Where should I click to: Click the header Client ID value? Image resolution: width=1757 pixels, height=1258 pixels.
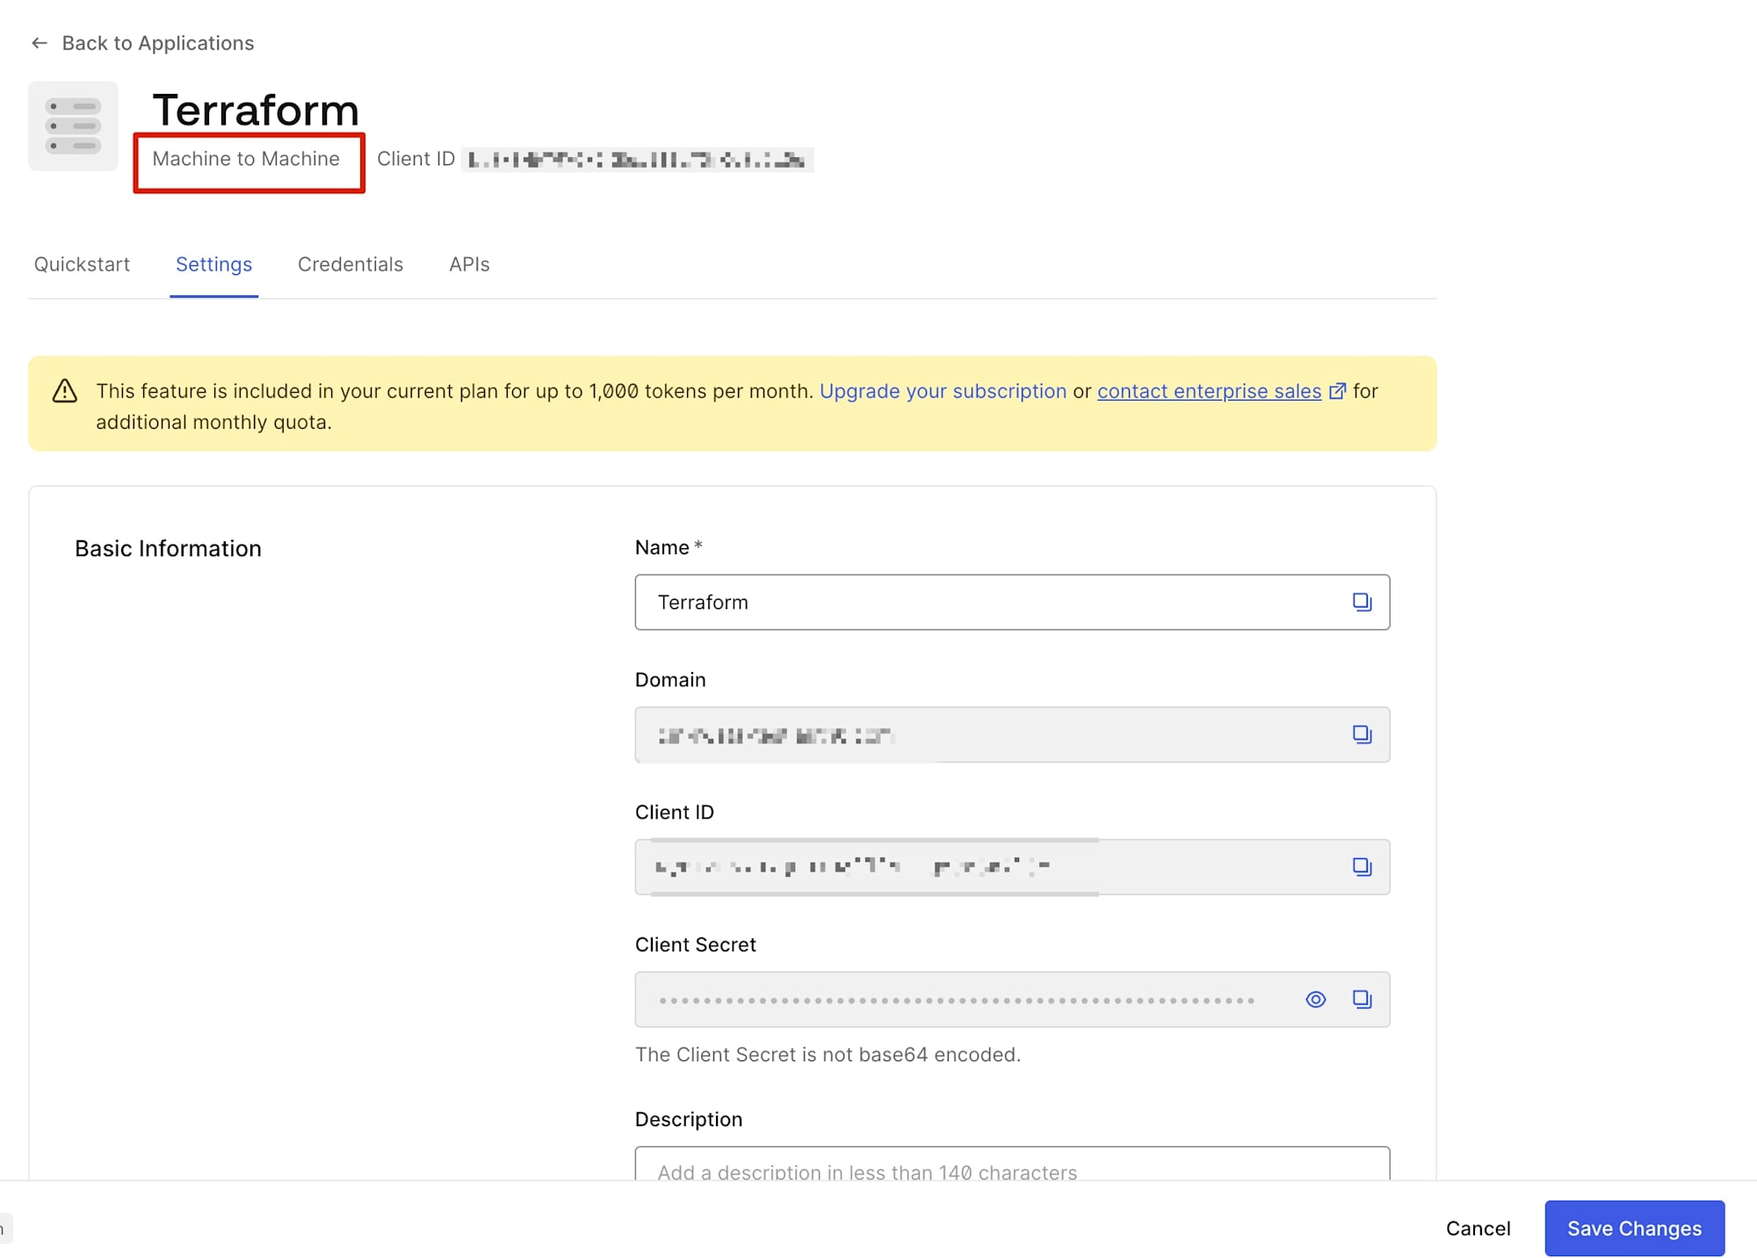(637, 159)
